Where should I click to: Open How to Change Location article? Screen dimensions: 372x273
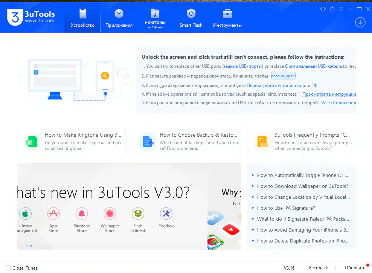pos(303,197)
